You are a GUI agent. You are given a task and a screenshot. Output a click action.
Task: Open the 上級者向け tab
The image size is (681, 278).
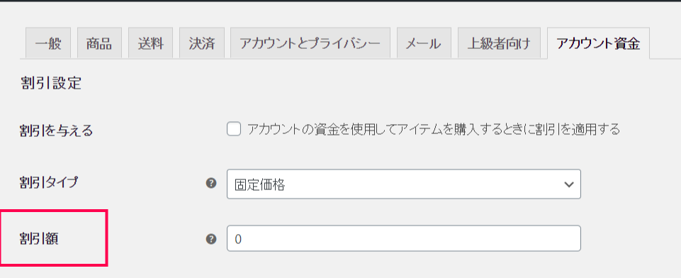(x=499, y=43)
